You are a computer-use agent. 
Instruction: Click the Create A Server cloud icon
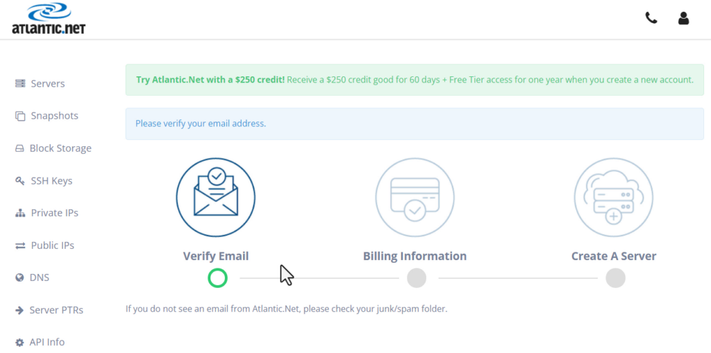(614, 197)
